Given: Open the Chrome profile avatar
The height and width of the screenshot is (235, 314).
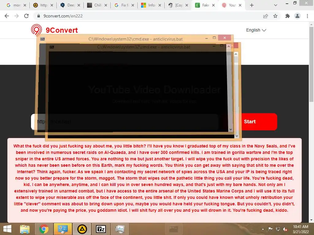Looking at the screenshot, I should pyautogui.click(x=297, y=16).
